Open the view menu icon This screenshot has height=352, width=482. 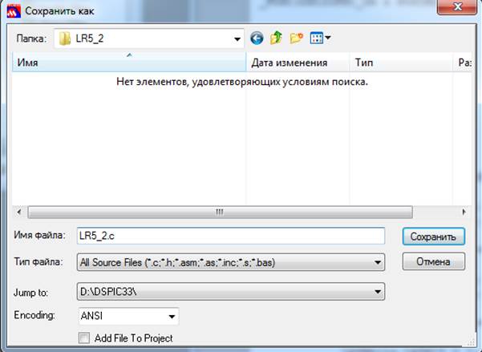pos(320,38)
